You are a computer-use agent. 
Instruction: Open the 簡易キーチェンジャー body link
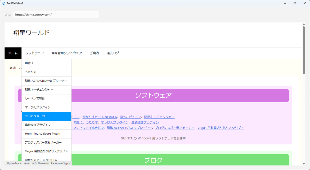(159, 117)
